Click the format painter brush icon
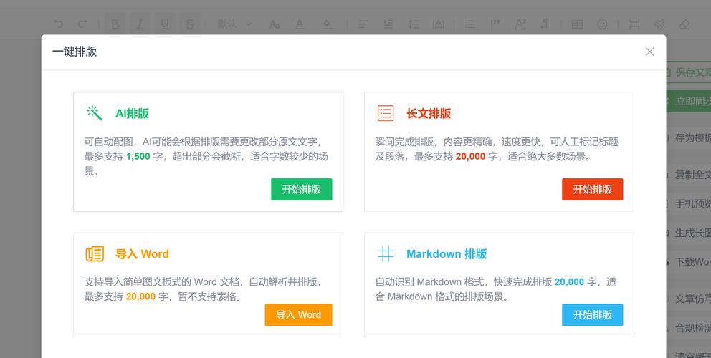Viewport: 711px width, 358px height. click(x=660, y=24)
